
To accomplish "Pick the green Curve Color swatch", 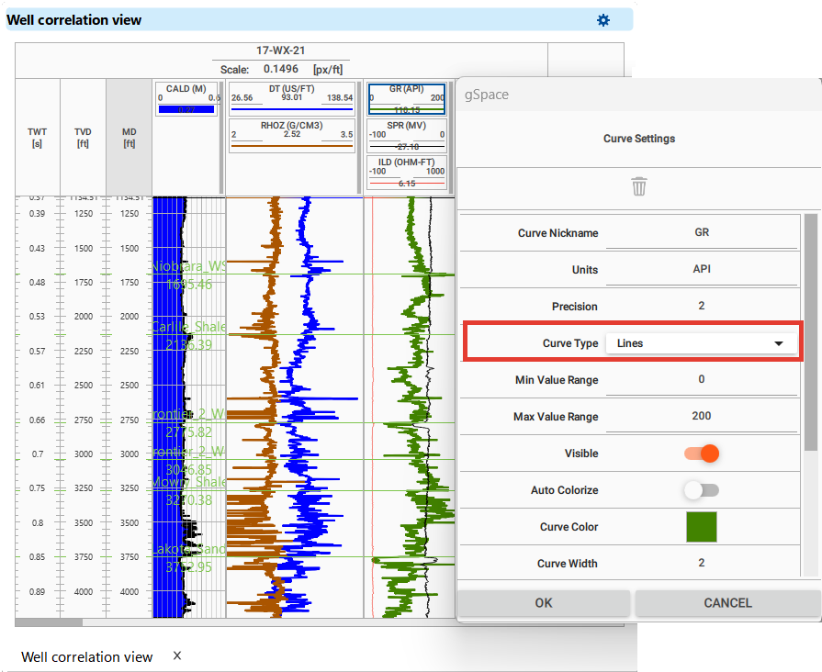I will [702, 527].
